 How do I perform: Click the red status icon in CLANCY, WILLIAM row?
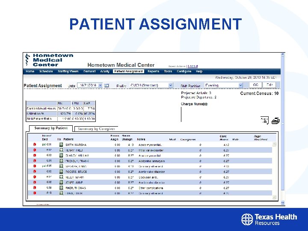click(x=35, y=155)
